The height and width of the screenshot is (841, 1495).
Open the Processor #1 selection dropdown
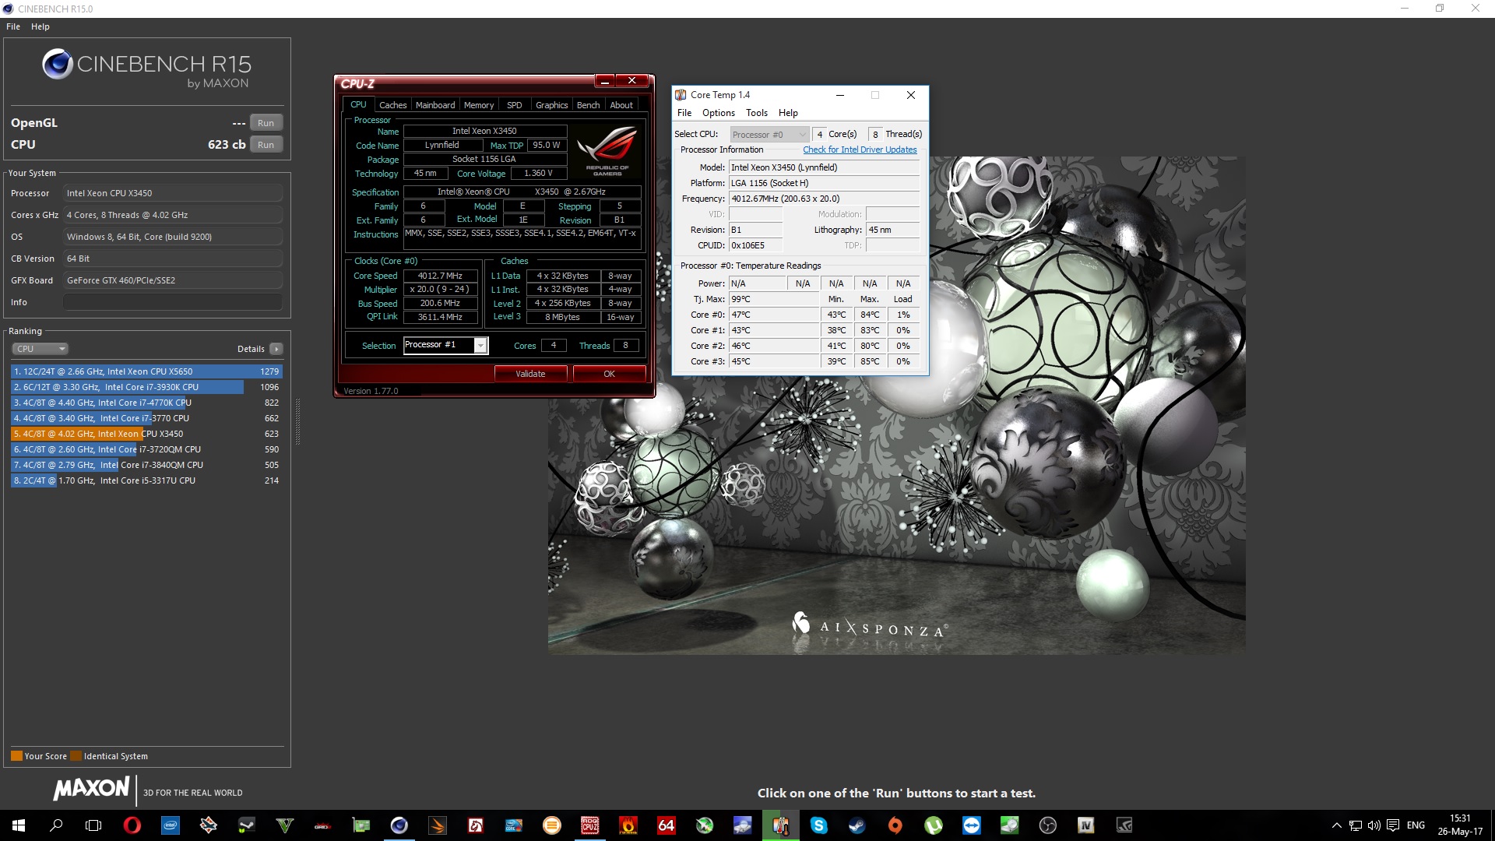[x=481, y=345]
